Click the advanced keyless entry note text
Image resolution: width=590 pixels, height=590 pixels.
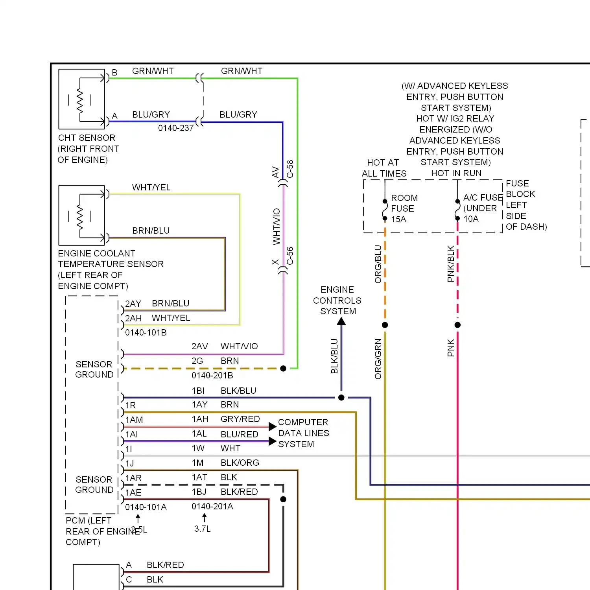455,124
